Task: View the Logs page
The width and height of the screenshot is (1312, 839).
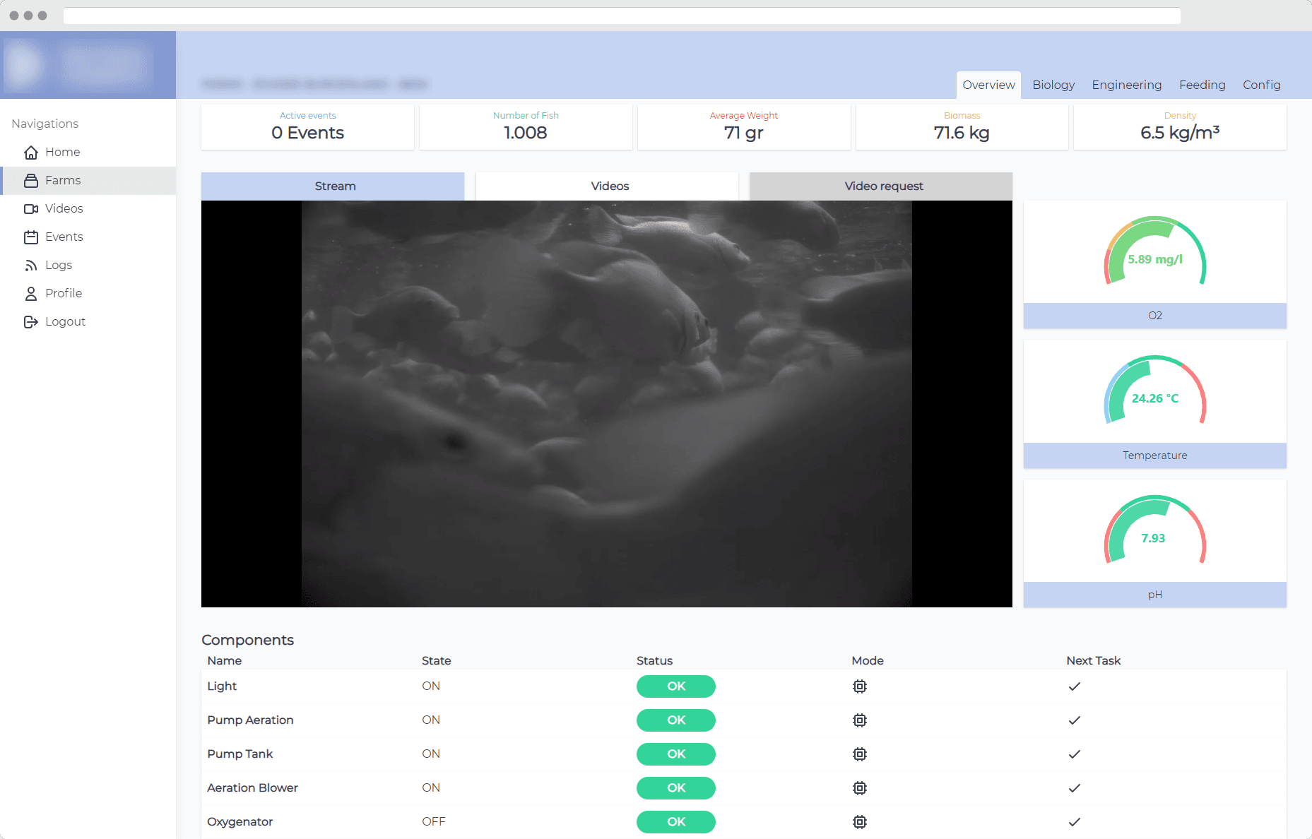Action: (x=59, y=265)
